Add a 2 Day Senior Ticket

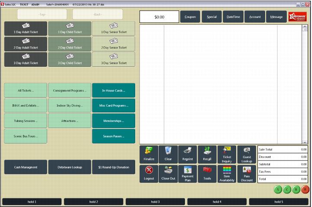(x=114, y=44)
